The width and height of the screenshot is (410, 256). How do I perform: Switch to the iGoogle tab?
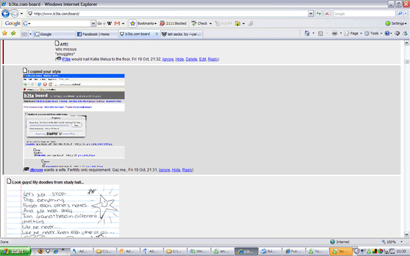point(54,34)
